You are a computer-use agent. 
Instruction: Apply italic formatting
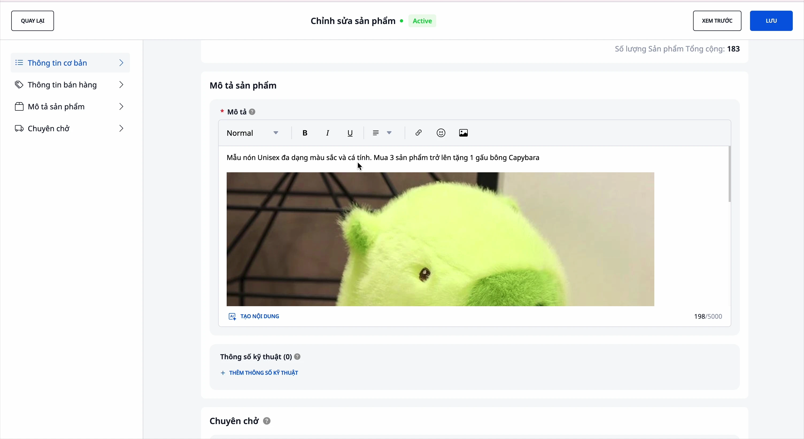coord(328,133)
